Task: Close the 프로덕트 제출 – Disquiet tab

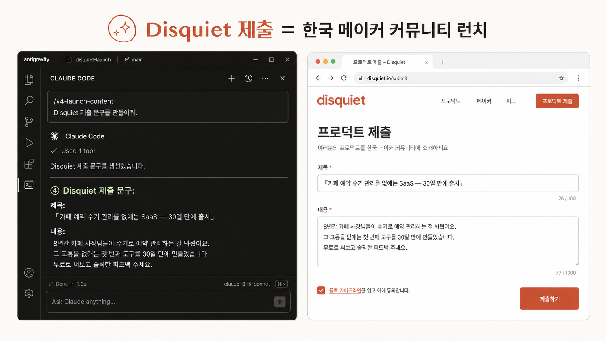Action: [x=426, y=62]
